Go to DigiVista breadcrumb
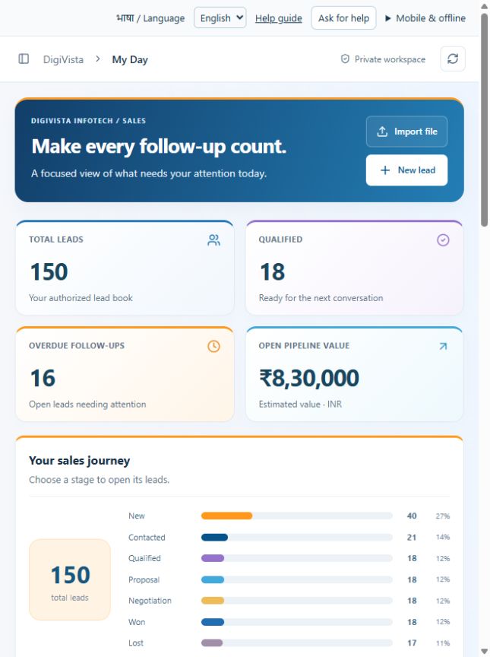 coord(63,59)
